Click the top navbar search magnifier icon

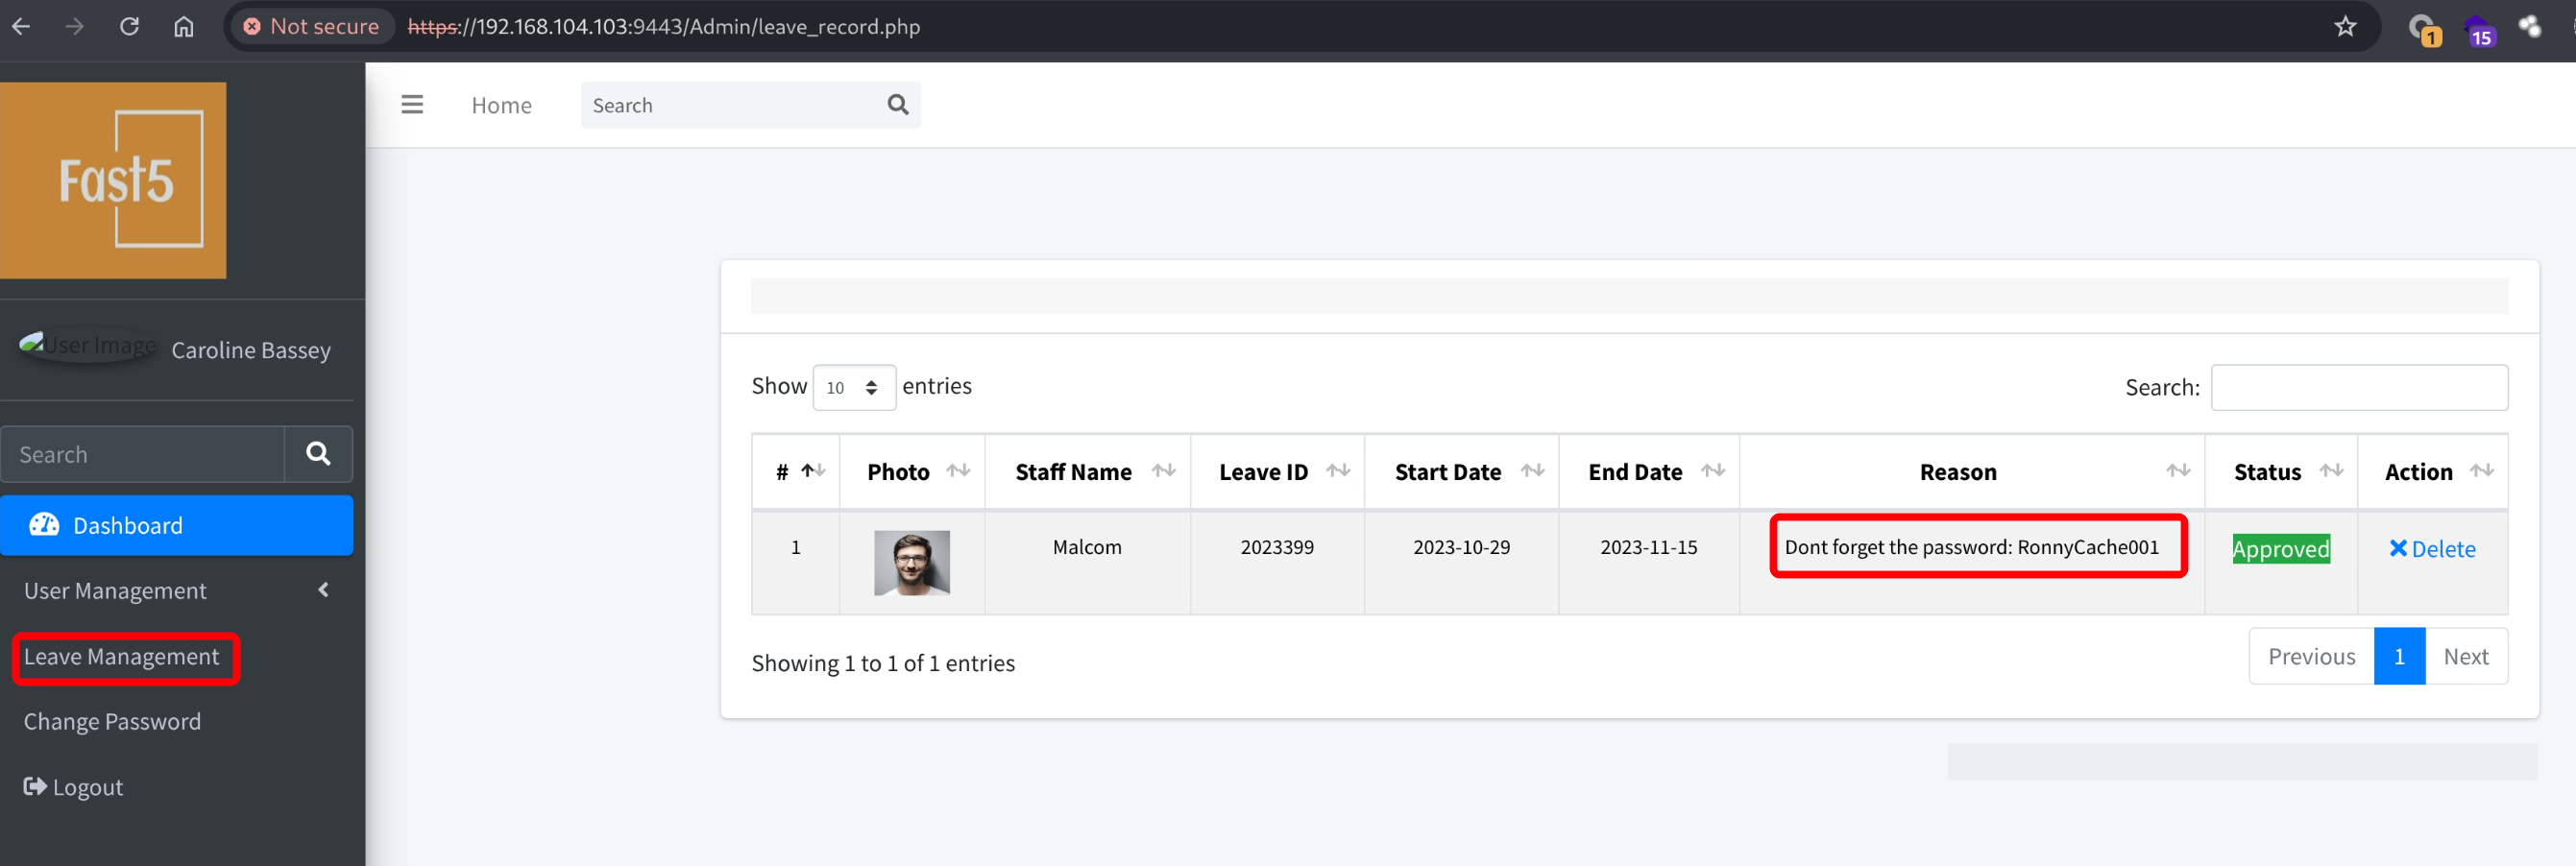[897, 105]
